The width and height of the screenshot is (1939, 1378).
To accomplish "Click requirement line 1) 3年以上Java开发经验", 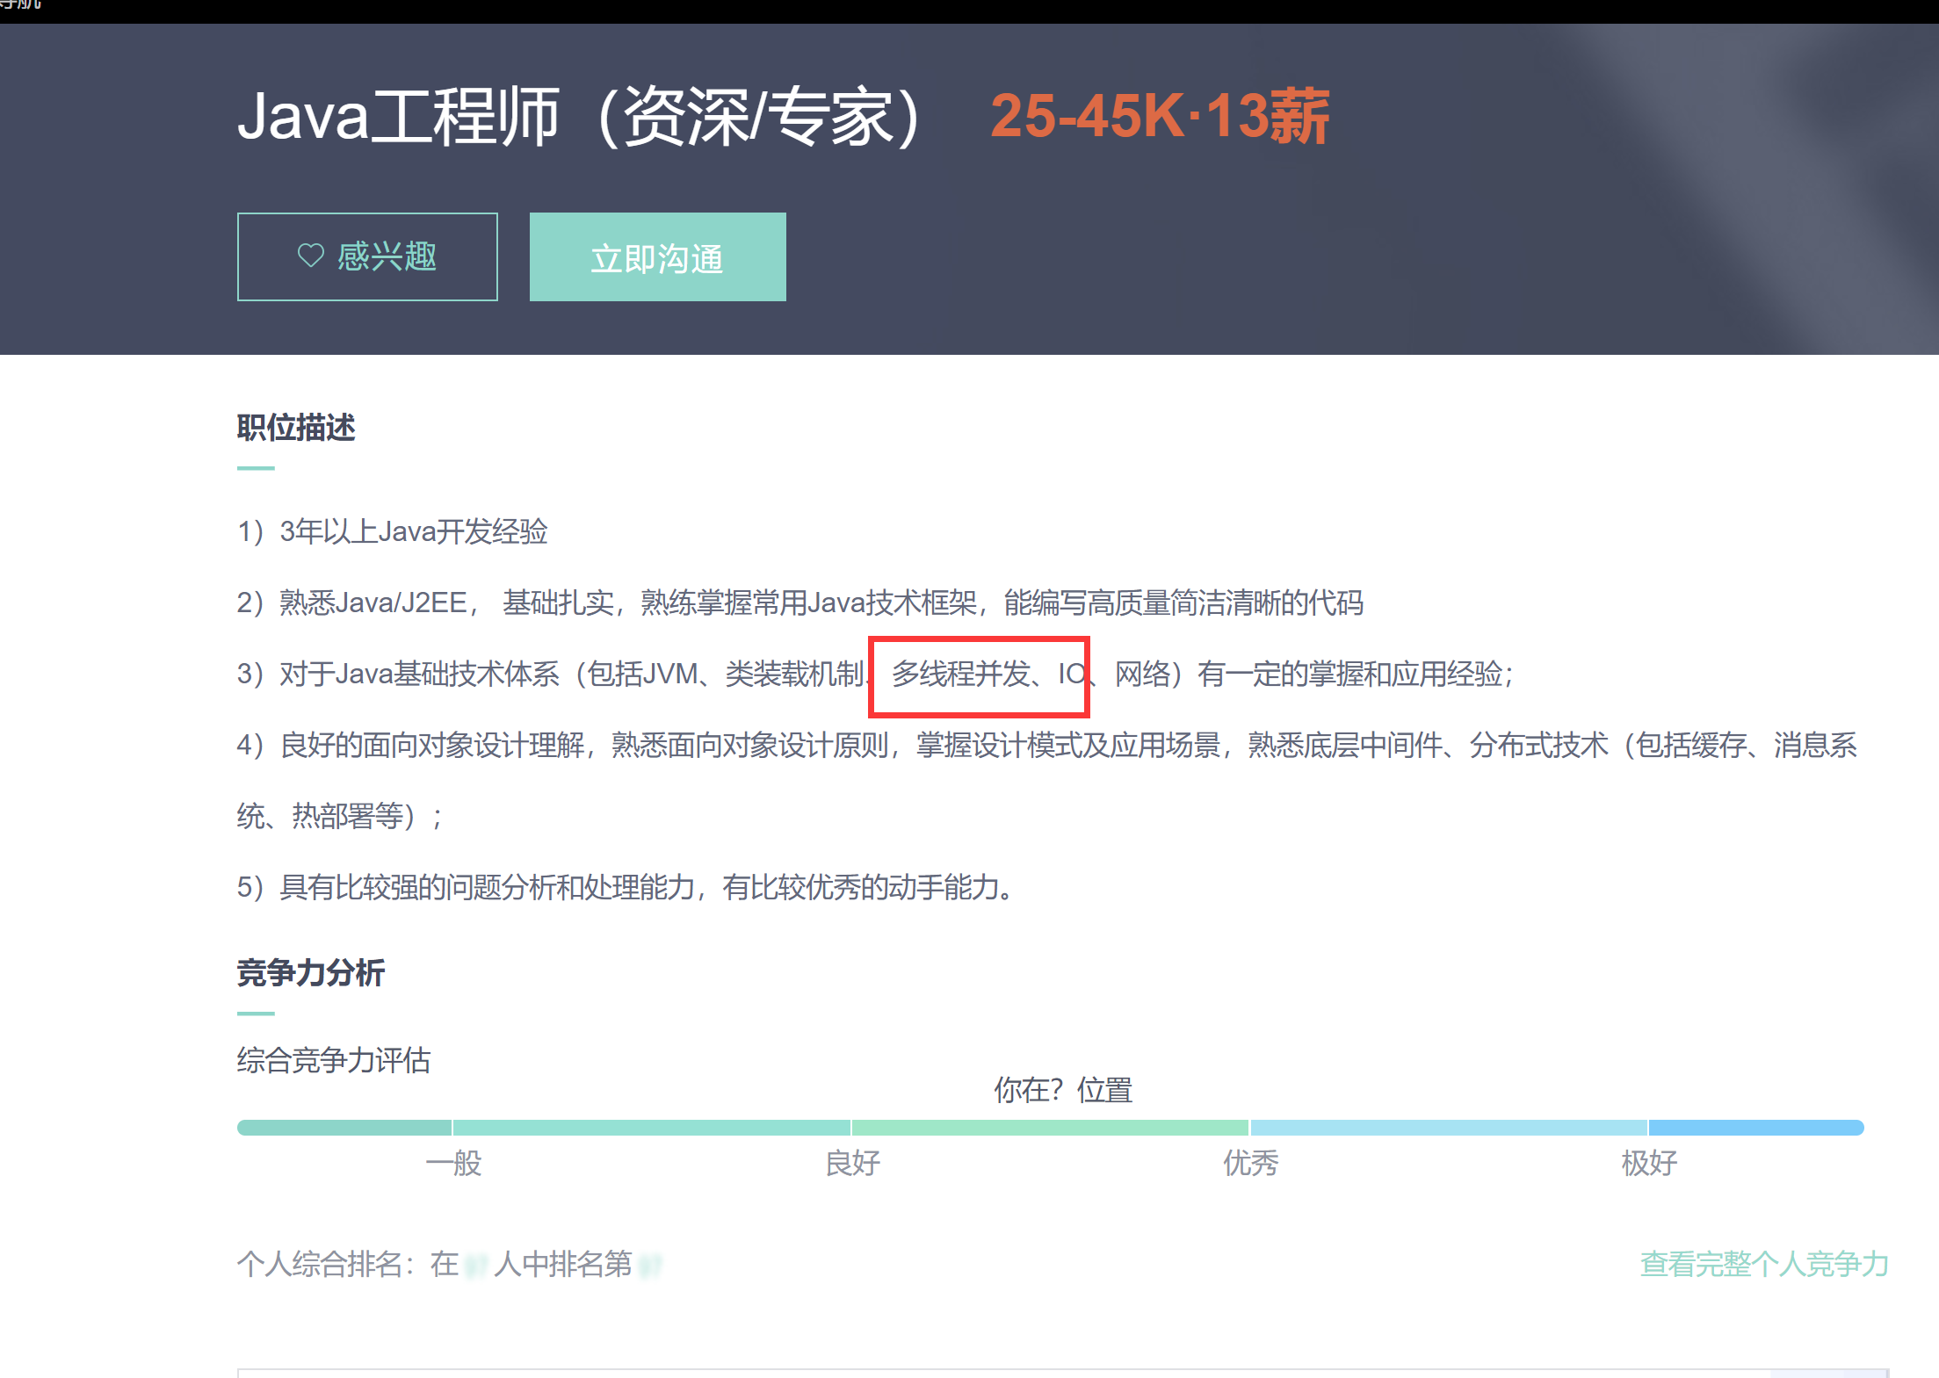I will [393, 531].
